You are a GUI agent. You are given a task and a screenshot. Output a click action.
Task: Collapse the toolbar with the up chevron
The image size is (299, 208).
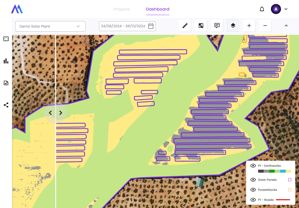click(286, 26)
